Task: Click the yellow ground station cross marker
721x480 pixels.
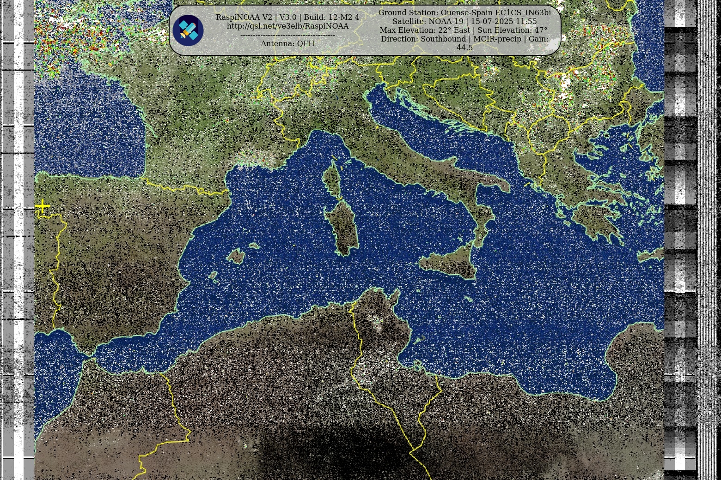Action: click(x=43, y=206)
